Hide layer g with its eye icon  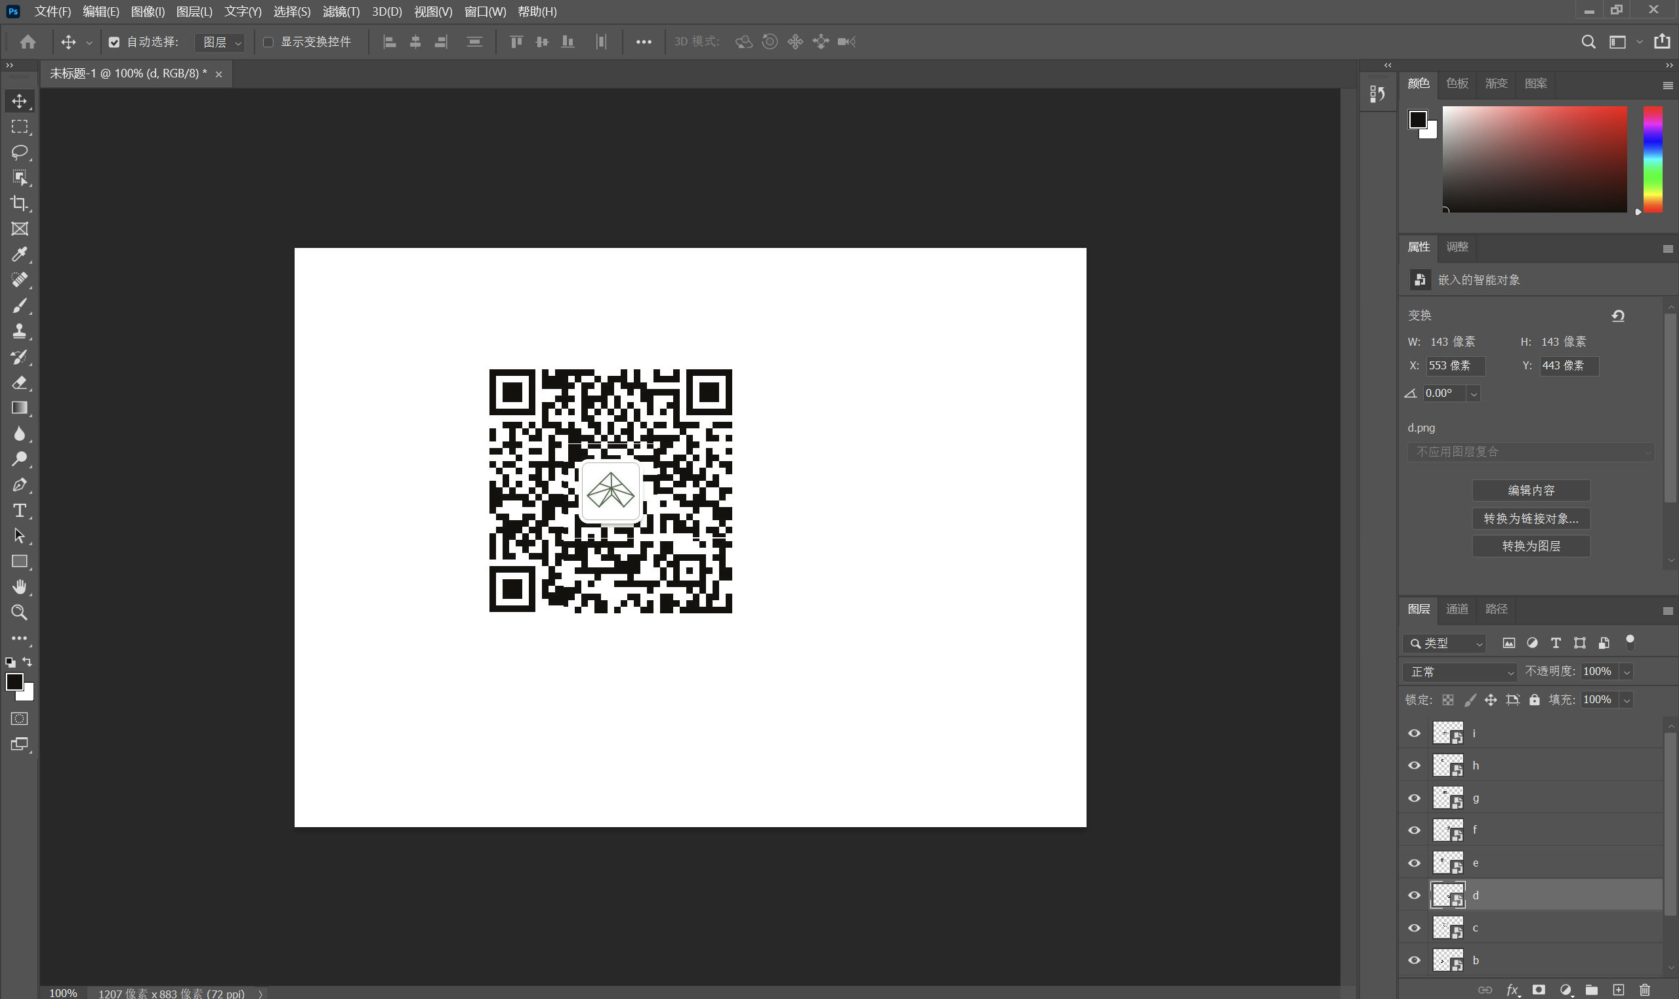click(1415, 798)
